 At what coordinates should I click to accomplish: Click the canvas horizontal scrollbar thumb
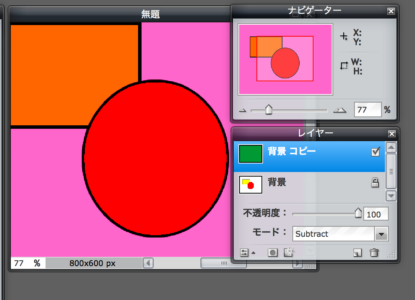click(224, 263)
